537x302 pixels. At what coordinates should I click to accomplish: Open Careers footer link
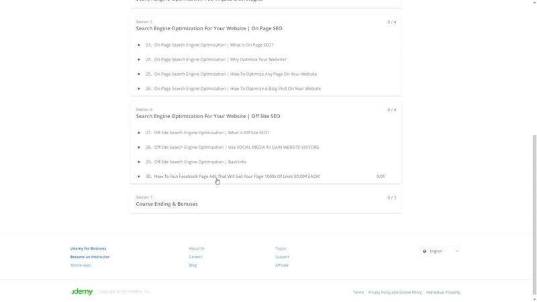coord(195,257)
